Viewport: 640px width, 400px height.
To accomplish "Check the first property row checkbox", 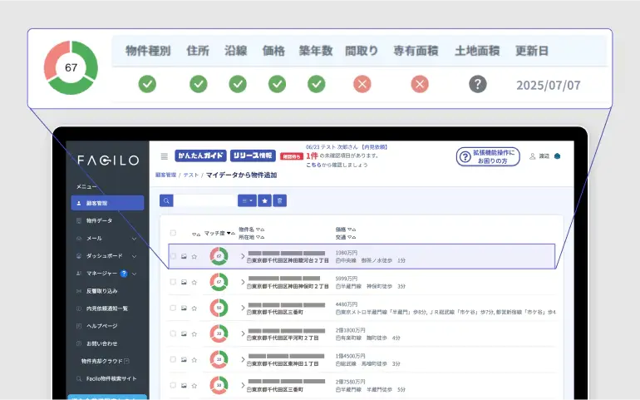I will point(173,257).
